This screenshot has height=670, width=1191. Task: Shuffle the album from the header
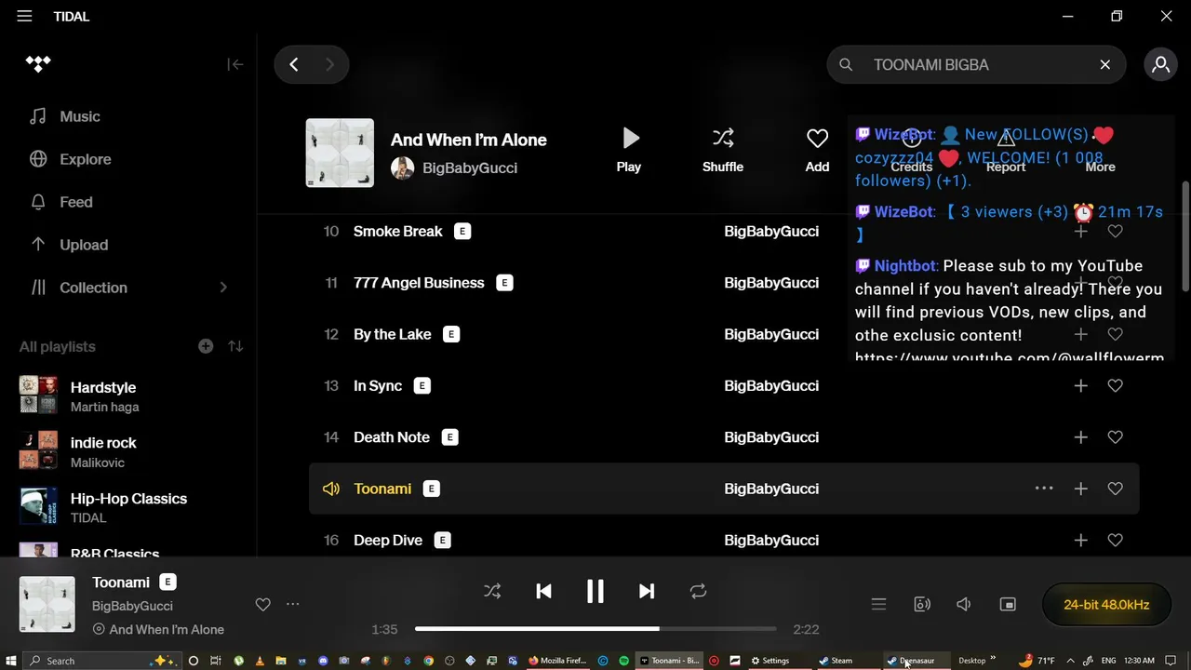[x=723, y=151]
